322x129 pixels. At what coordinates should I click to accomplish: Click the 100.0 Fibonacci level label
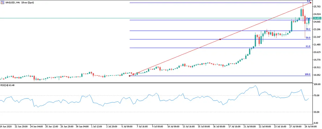308,74
